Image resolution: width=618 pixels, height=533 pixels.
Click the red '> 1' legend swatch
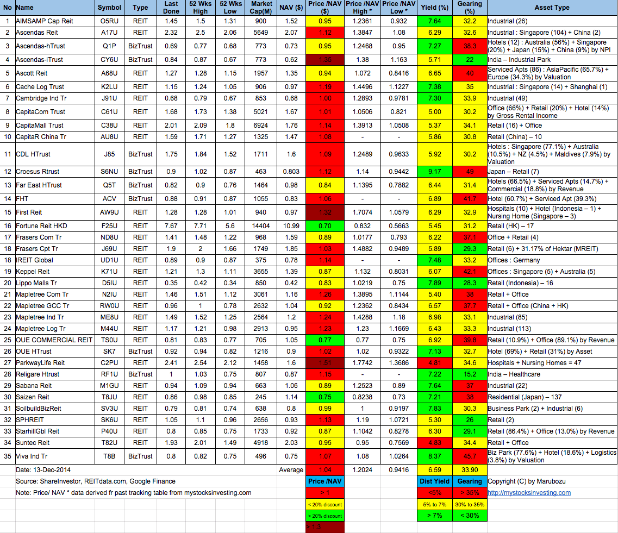click(x=325, y=493)
